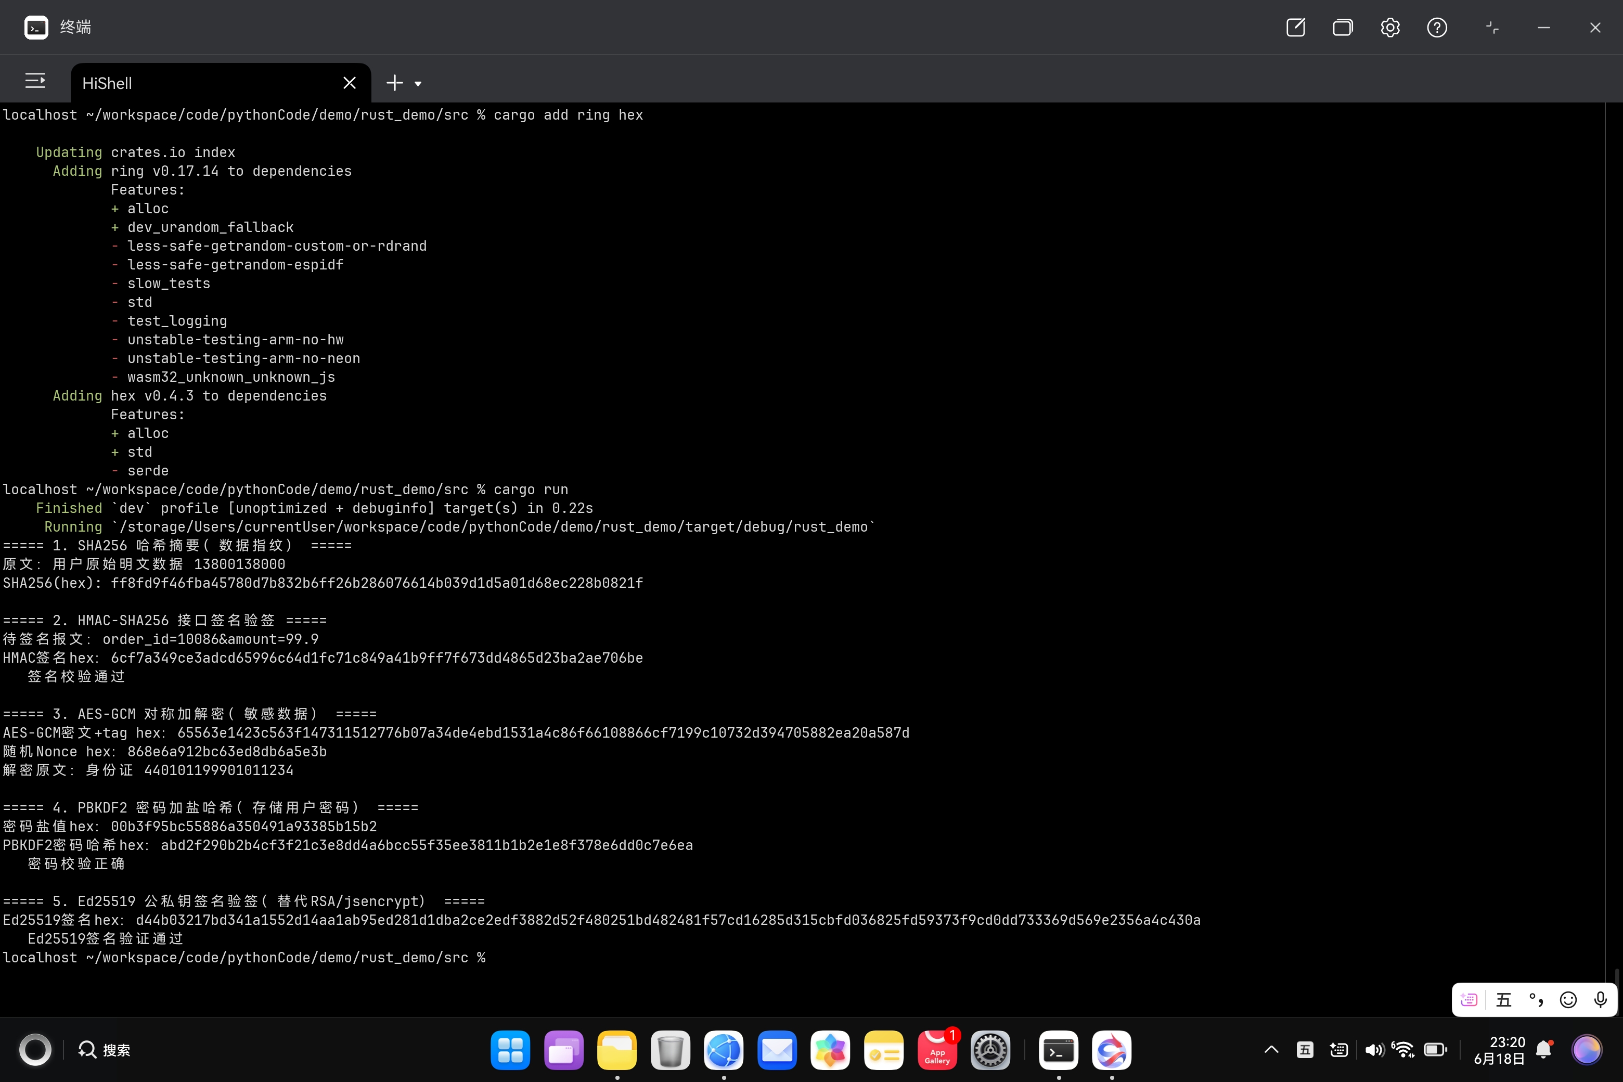
Task: Expand the new tab dropdown arrow
Action: [x=418, y=84]
